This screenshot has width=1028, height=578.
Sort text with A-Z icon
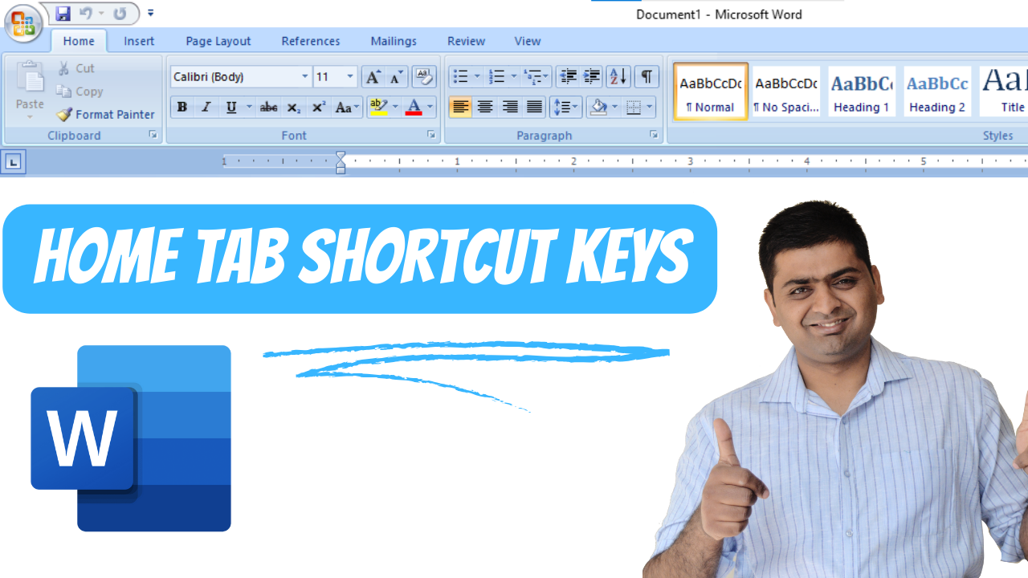tap(618, 77)
